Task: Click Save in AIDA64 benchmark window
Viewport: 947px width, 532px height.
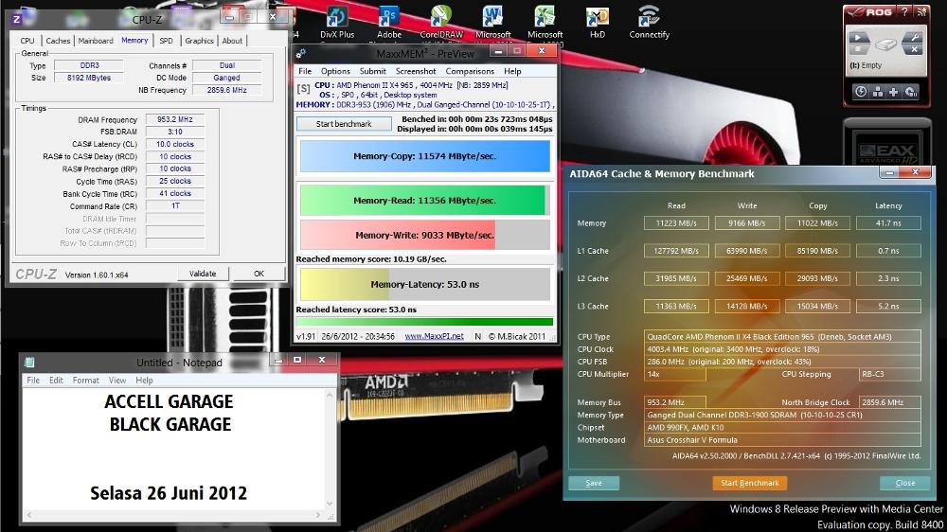Action: (594, 483)
